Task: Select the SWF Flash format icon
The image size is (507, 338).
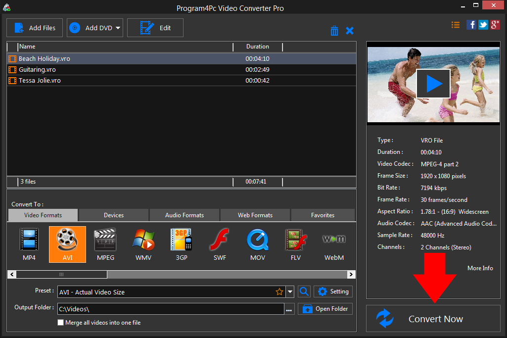Action: tap(219, 244)
